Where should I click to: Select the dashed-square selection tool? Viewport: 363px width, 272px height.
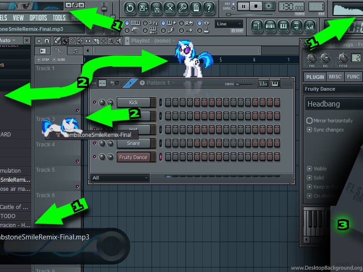point(103,41)
